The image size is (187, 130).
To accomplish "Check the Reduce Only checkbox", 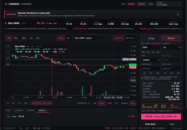I will click(x=142, y=78).
